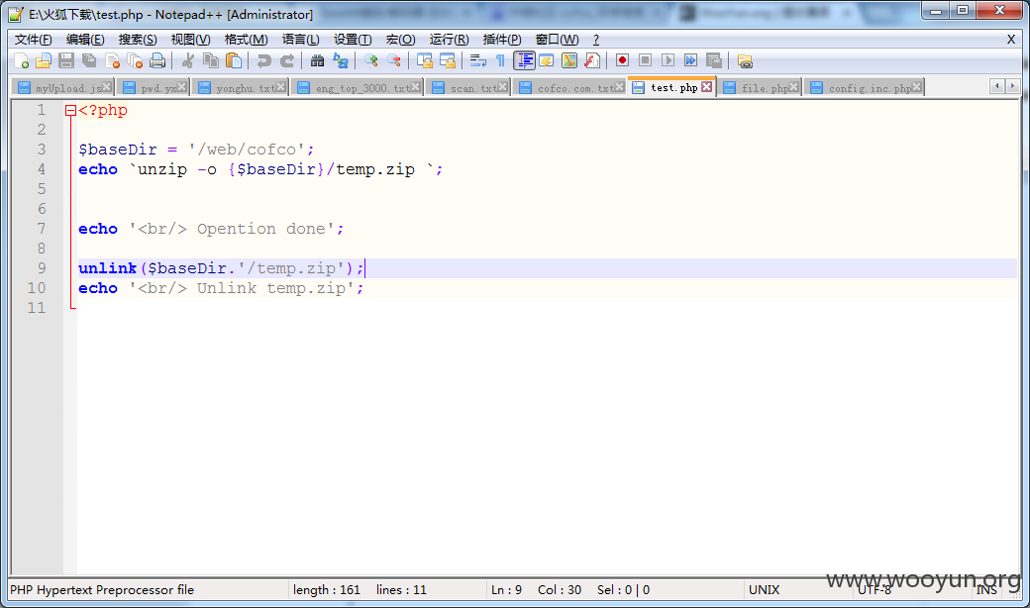Zoom out using magnifier minus icon
This screenshot has width=1030, height=608.
[x=394, y=61]
